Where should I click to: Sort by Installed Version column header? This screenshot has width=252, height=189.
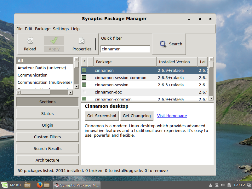click(177, 62)
